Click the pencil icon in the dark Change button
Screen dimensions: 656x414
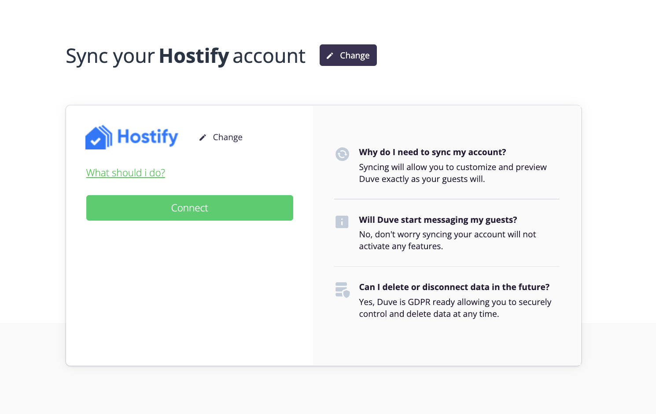coord(330,56)
